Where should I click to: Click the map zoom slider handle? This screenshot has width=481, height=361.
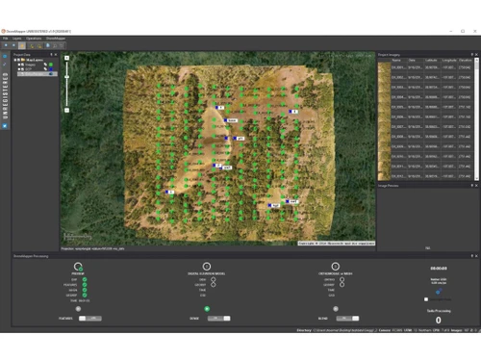point(66,77)
